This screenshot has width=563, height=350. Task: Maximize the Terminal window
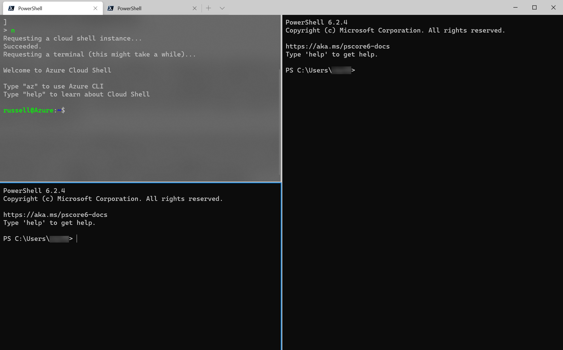click(534, 8)
